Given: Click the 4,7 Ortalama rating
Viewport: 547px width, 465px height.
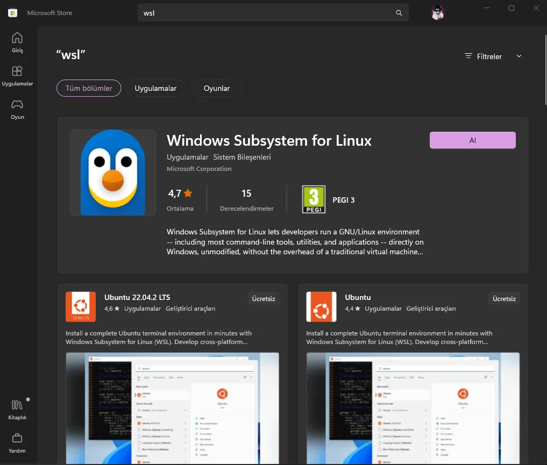Looking at the screenshot, I should 180,200.
